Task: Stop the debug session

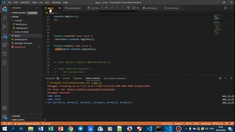Action: click(134, 8)
